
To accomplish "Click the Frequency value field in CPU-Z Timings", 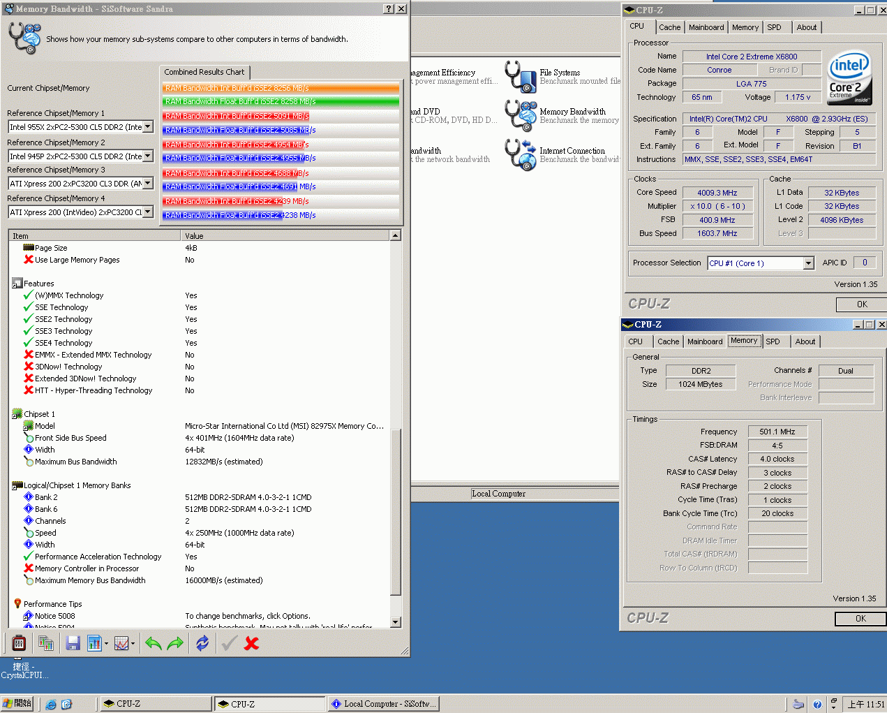I will click(777, 432).
